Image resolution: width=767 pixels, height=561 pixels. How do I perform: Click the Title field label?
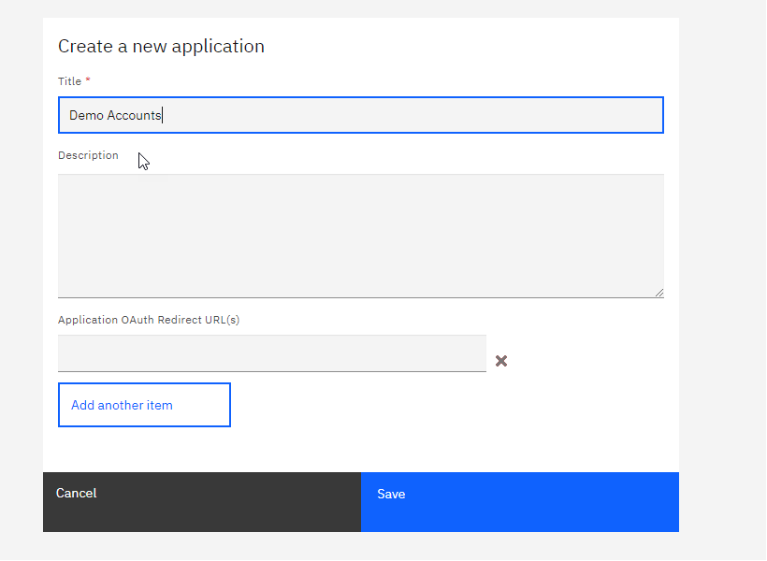pyautogui.click(x=69, y=81)
